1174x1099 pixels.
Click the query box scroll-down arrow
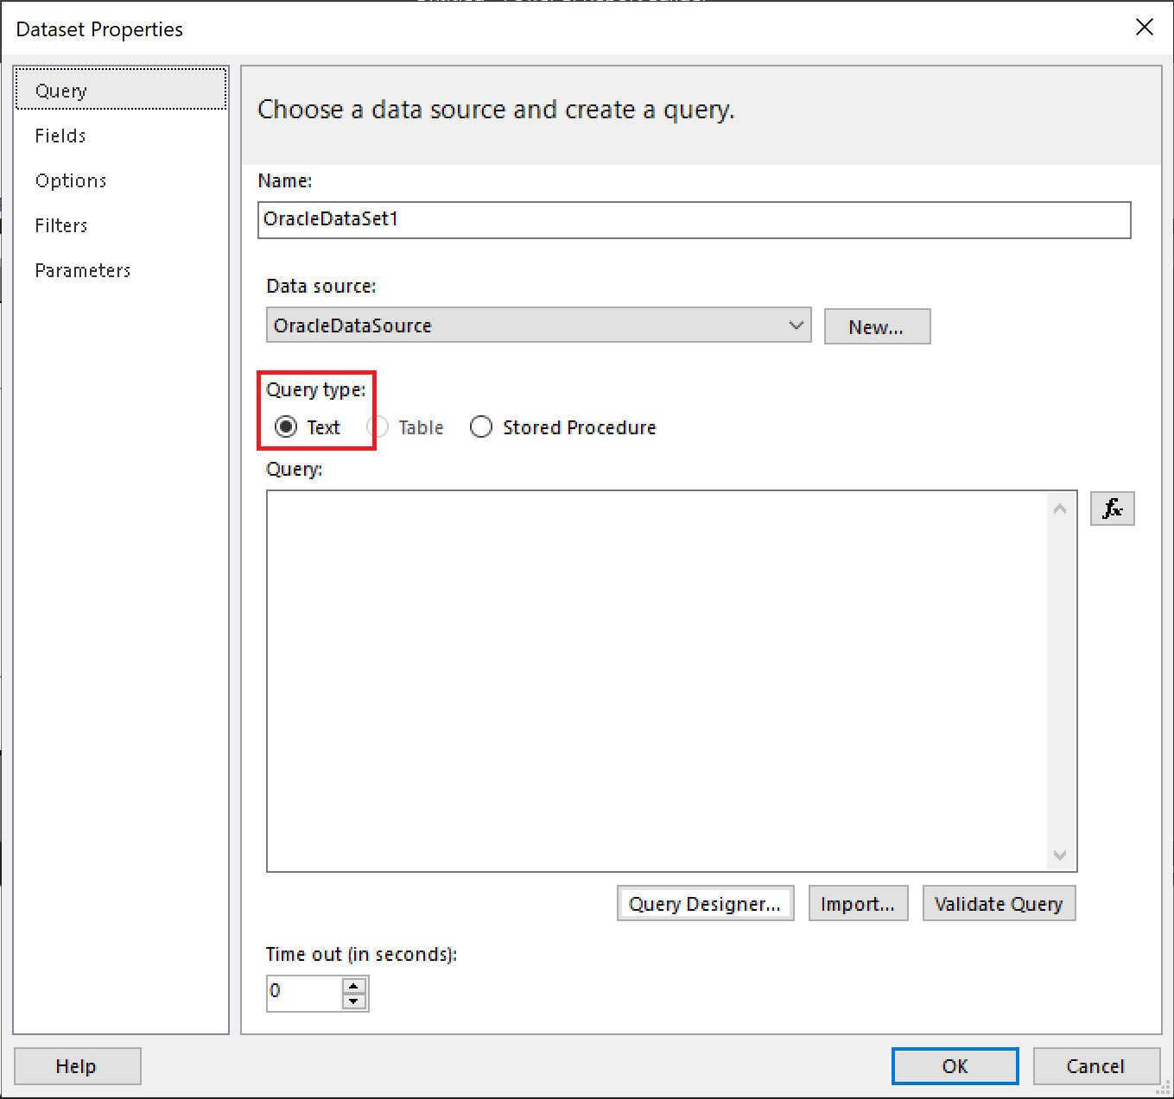point(1060,855)
